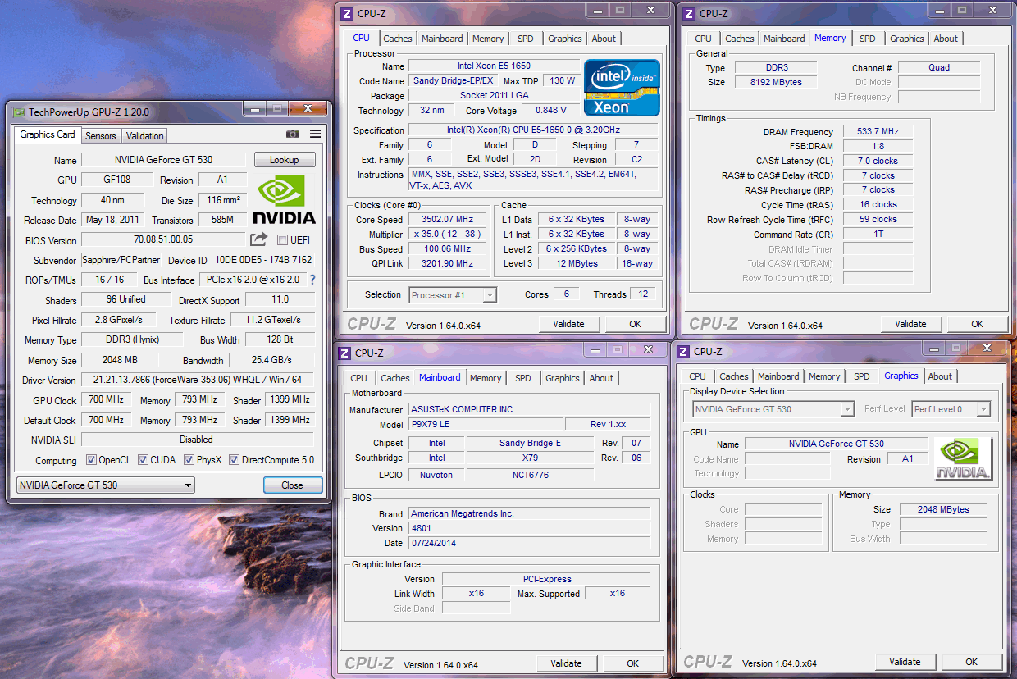Toggle the DirectCompute 5.0 checkbox
1017x679 pixels.
click(x=234, y=460)
